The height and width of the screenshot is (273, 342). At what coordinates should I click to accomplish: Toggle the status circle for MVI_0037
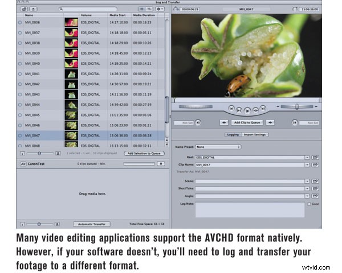tap(20, 32)
